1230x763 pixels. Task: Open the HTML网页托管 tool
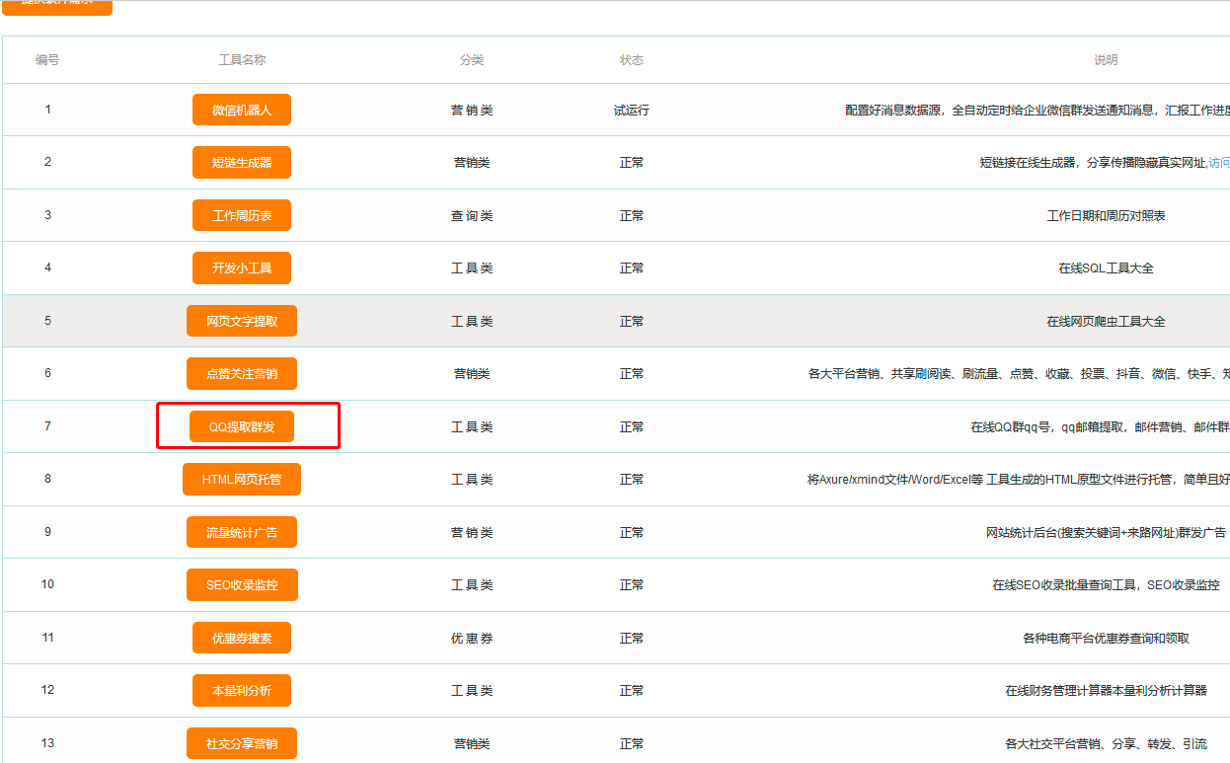tap(242, 480)
